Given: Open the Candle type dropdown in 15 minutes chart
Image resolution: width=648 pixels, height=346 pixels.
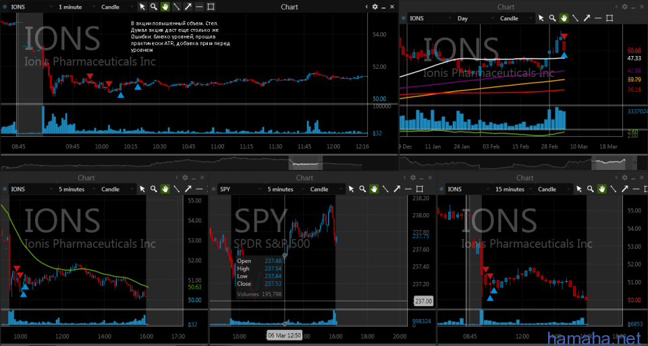Looking at the screenshot, I should [x=553, y=189].
